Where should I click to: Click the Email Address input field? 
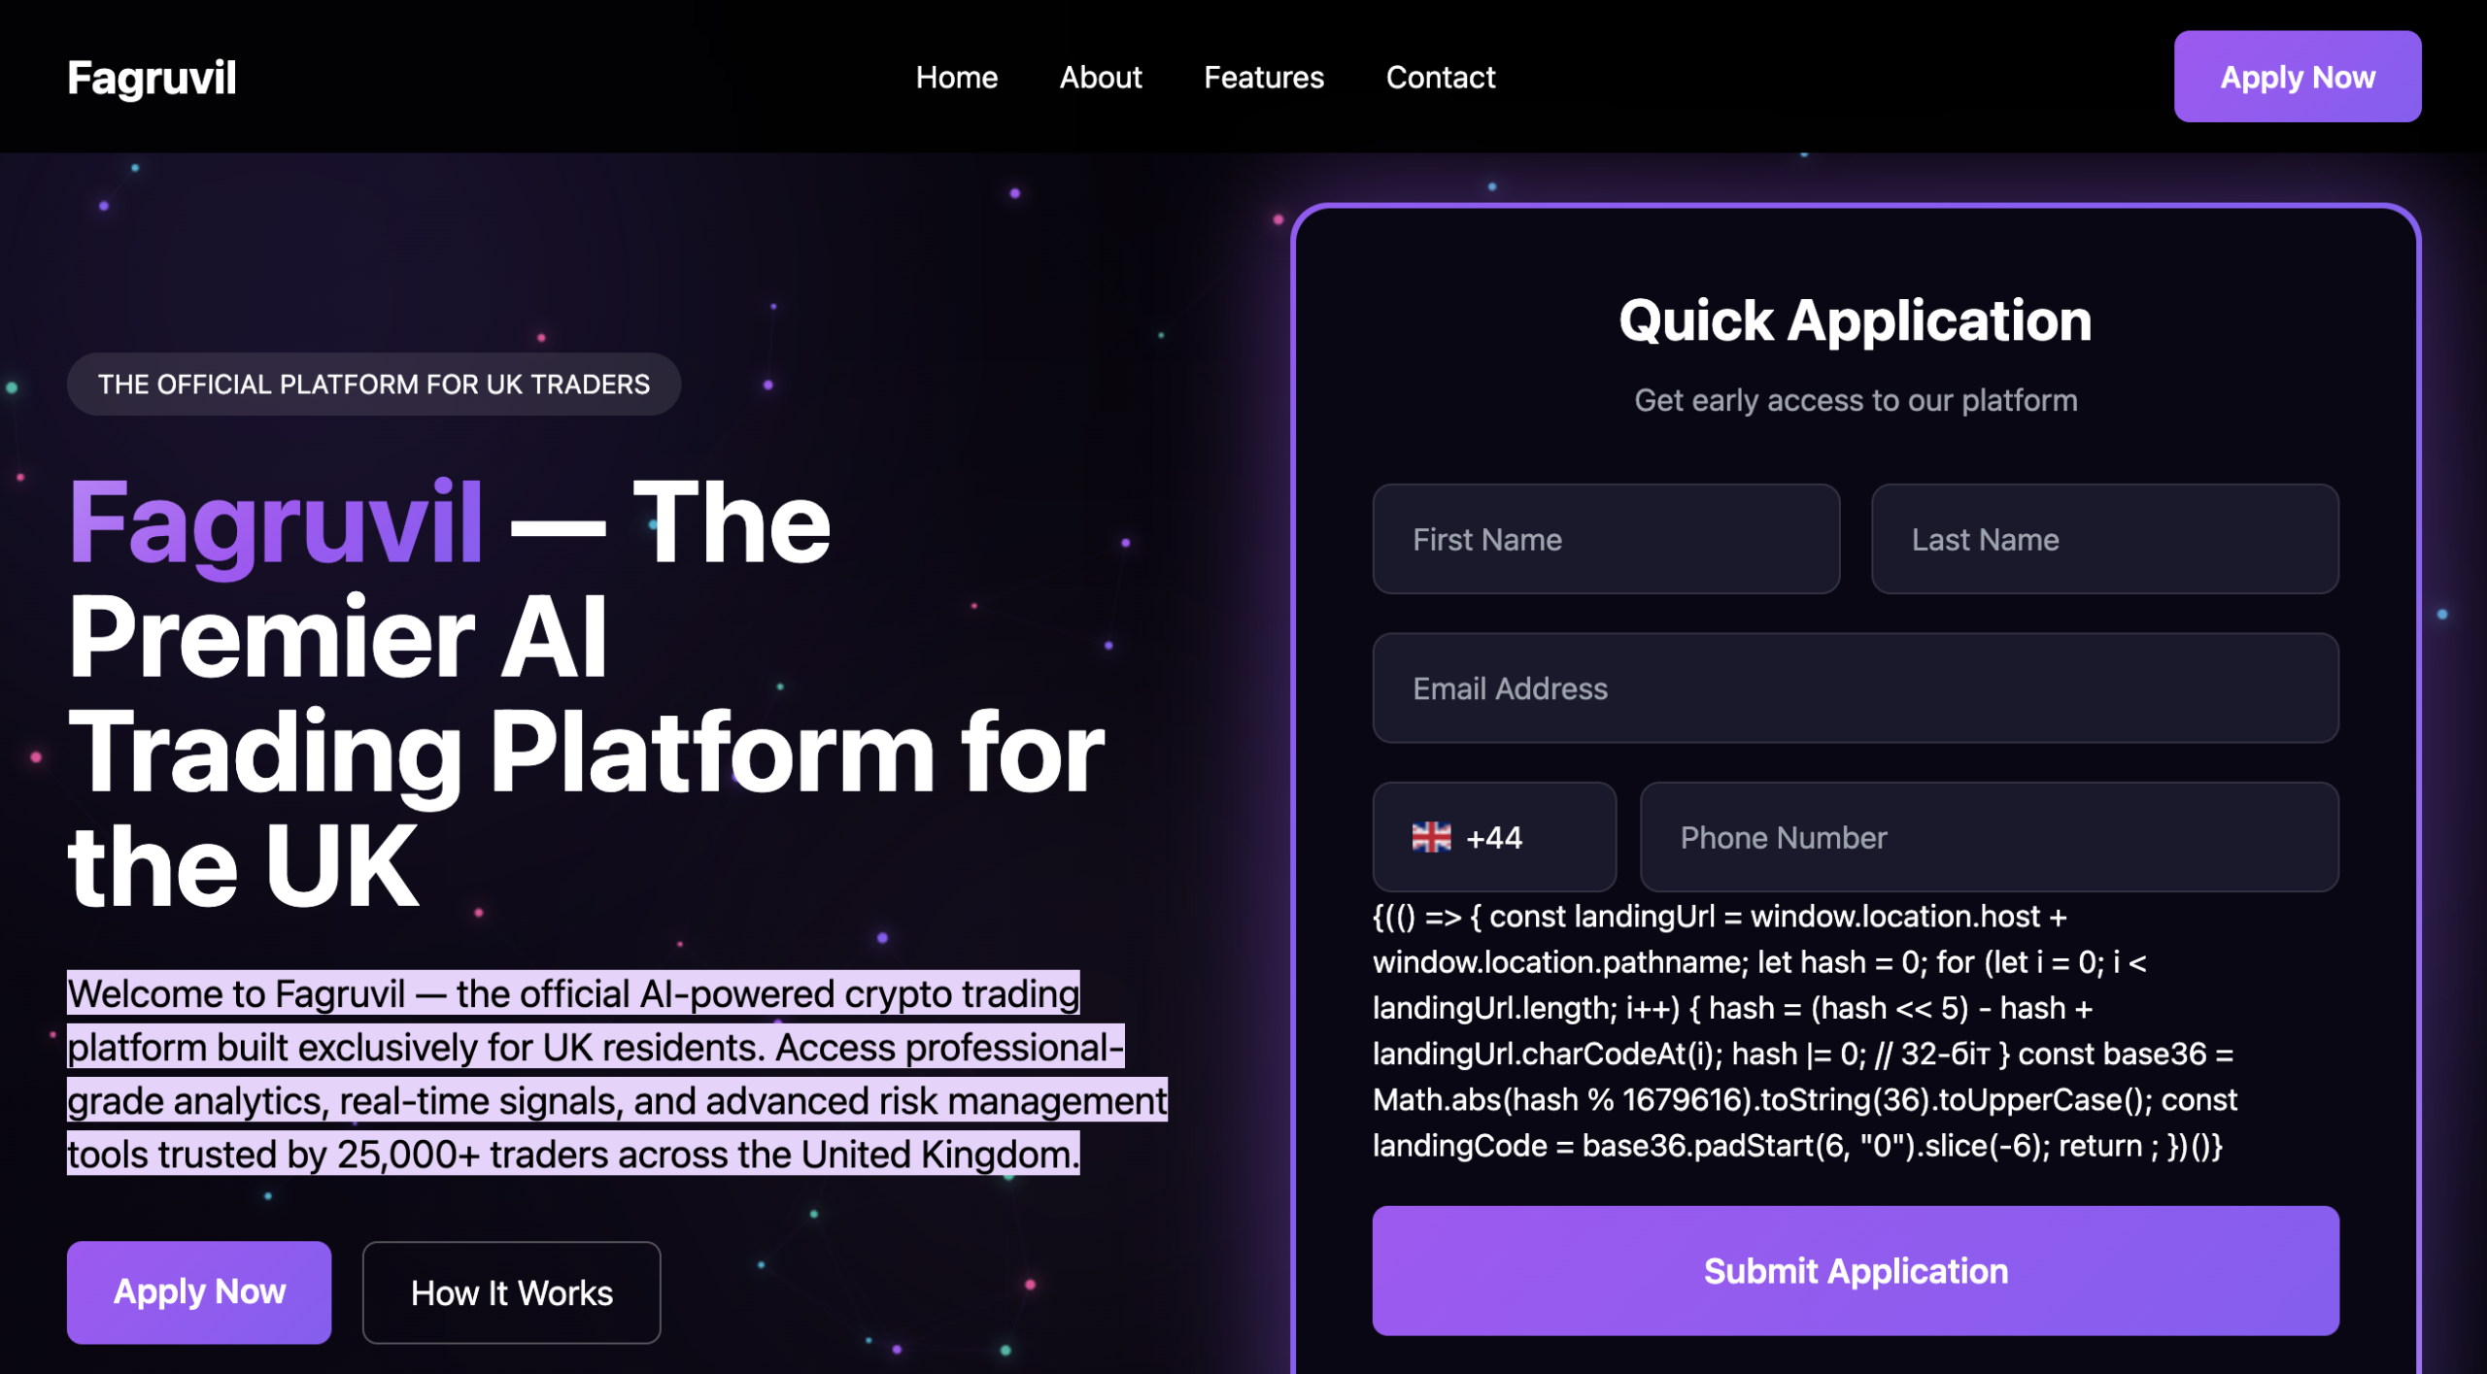(x=1854, y=688)
